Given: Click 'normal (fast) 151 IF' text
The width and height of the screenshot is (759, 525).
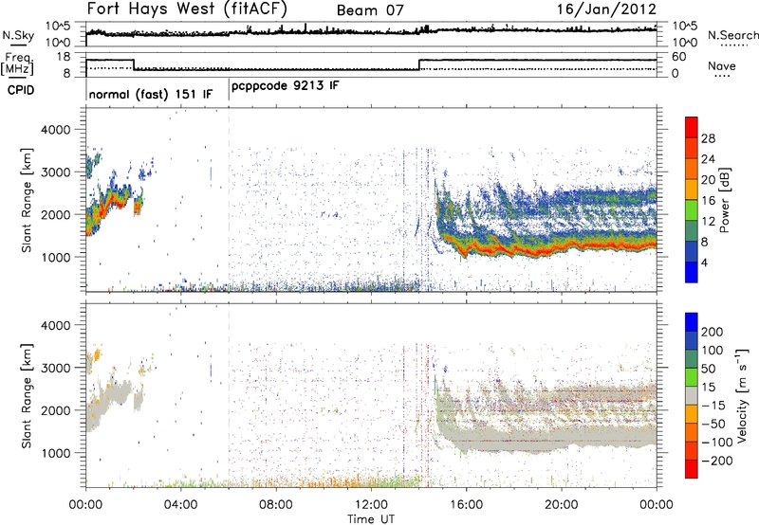Looking at the screenshot, I should pyautogui.click(x=151, y=94).
